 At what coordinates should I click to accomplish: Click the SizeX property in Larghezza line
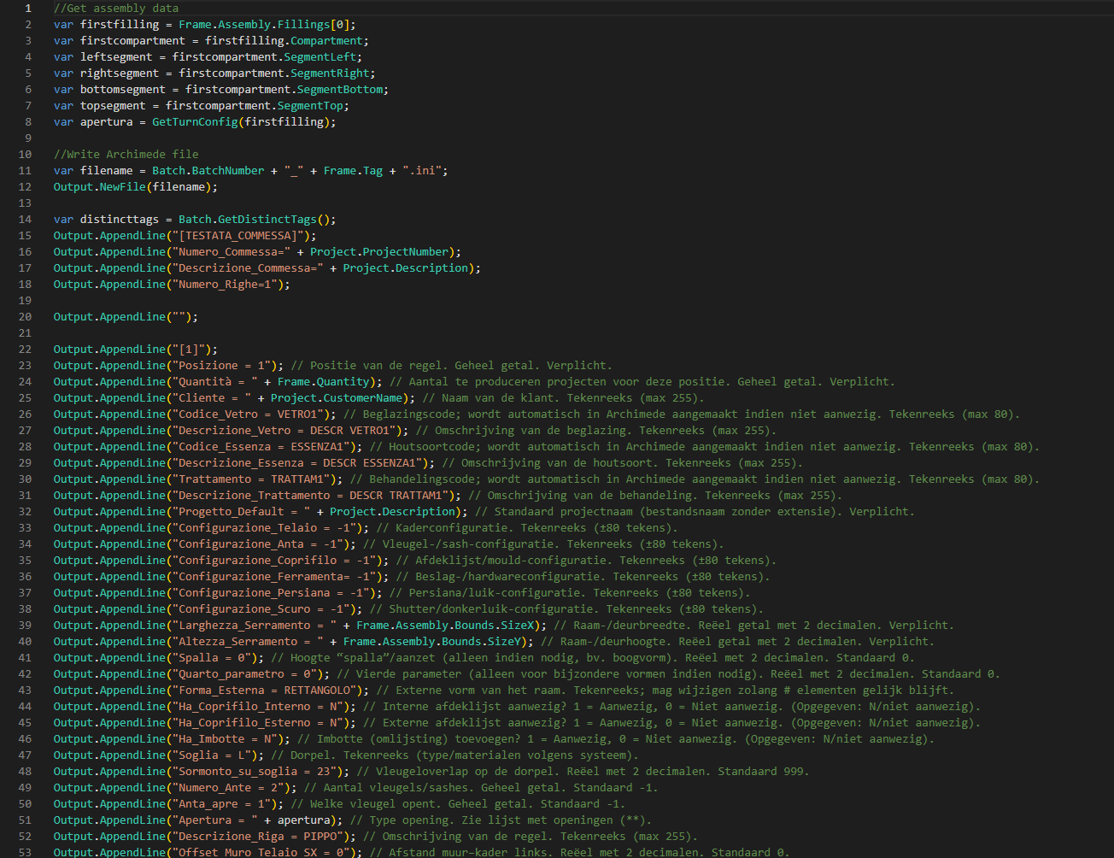point(518,626)
